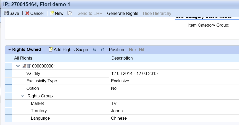
Task: Select the Territory tree row
Action: click(39, 111)
